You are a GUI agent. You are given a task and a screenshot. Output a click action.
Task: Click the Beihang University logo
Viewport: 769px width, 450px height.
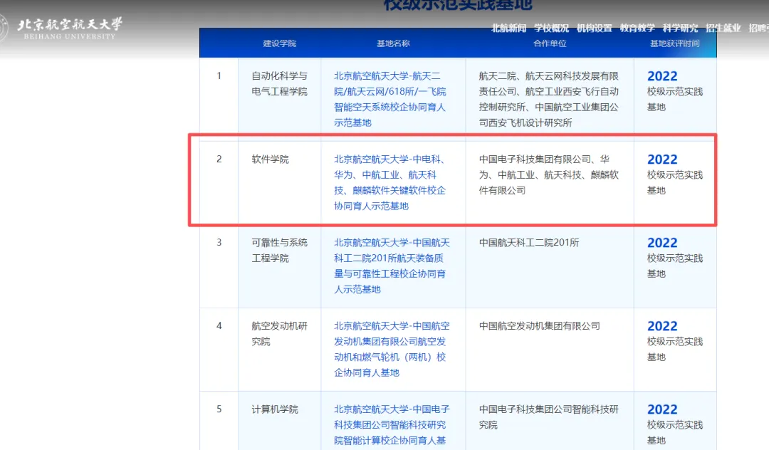coord(61,28)
